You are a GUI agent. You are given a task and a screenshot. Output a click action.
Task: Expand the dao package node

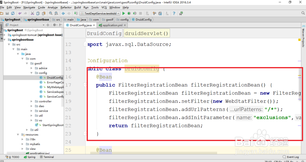pyautogui.click(x=32, y=106)
